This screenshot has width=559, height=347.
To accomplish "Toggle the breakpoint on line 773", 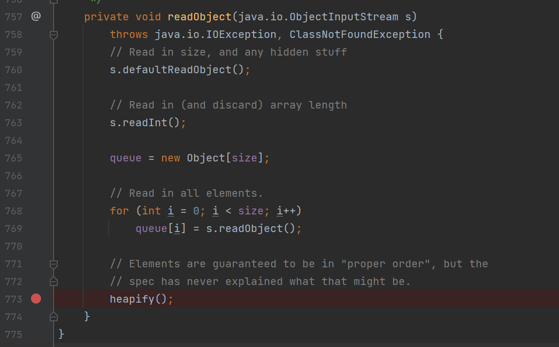I will point(36,298).
